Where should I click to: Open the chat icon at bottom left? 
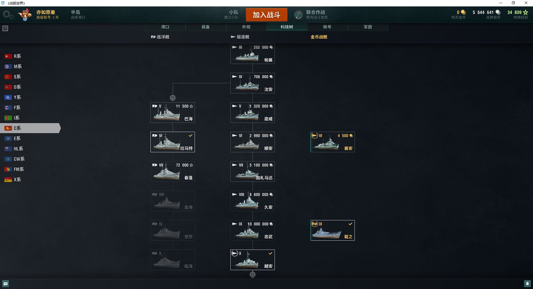[6, 284]
